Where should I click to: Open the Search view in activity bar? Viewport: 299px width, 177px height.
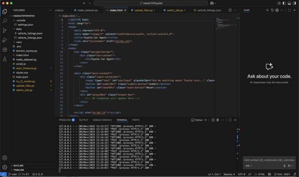click(5, 21)
